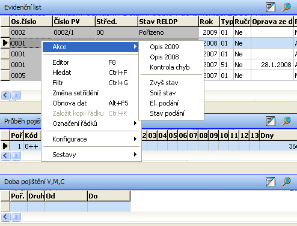Expand the Označení řádků submenu
The width and height of the screenshot is (297, 226).
tap(91, 123)
